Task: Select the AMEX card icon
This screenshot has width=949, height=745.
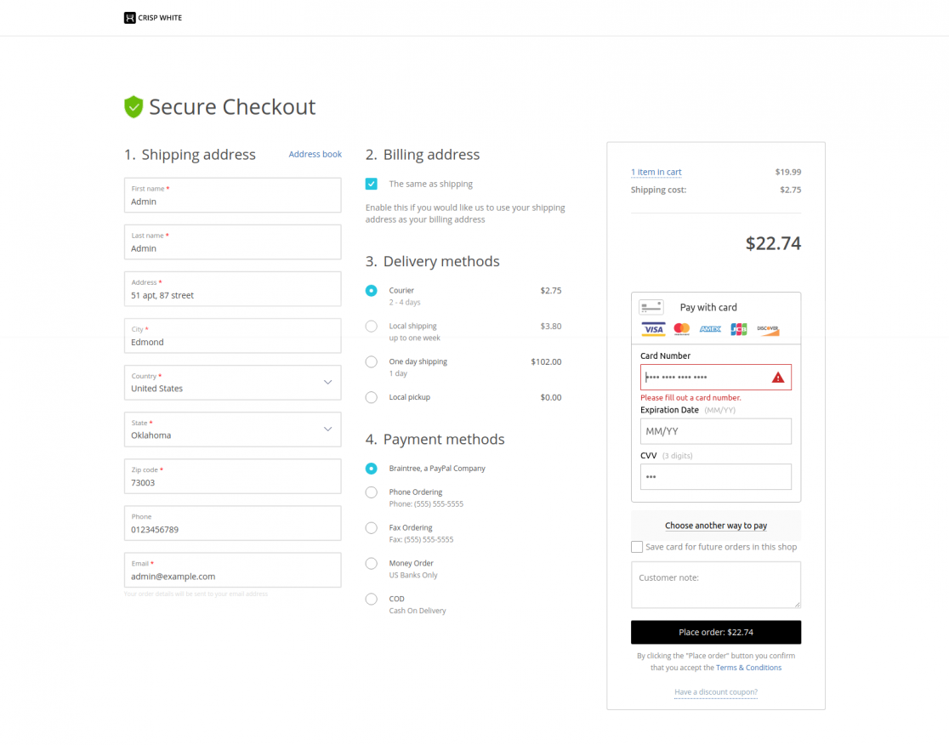Action: click(x=710, y=329)
